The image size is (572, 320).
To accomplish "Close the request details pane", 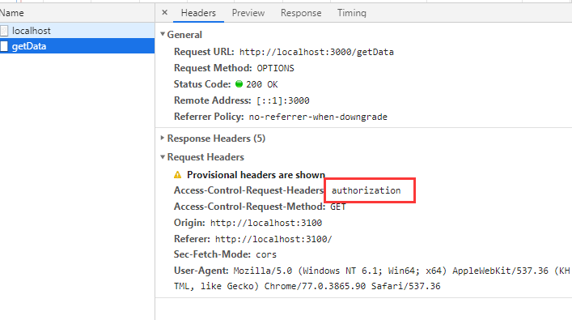I will pos(164,13).
